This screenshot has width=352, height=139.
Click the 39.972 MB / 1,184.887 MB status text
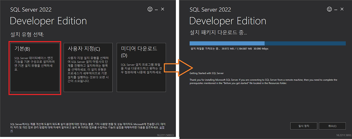click(x=237, y=49)
